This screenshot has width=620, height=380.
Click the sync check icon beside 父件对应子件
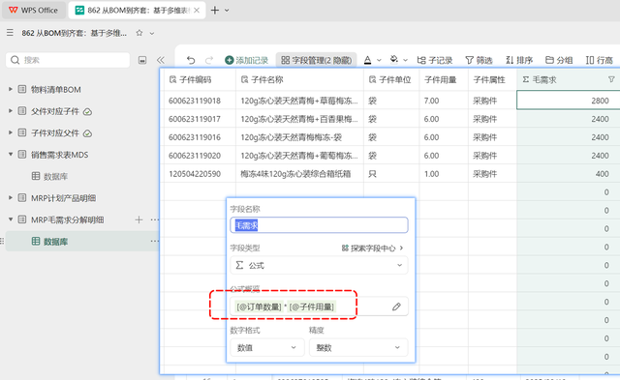tap(88, 111)
